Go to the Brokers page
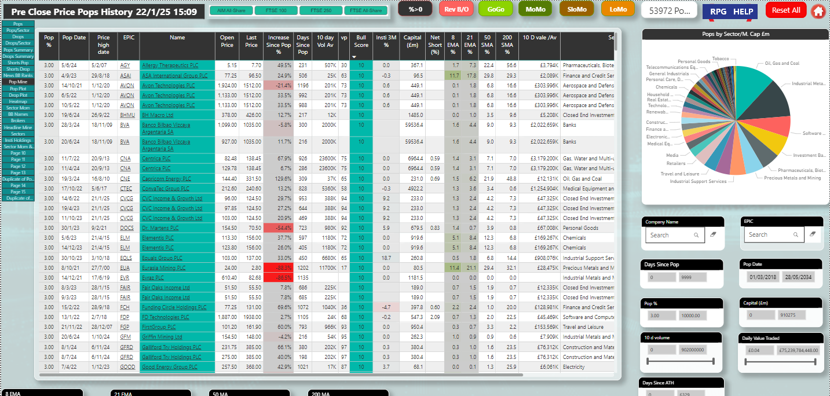The width and height of the screenshot is (830, 396). (x=18, y=121)
